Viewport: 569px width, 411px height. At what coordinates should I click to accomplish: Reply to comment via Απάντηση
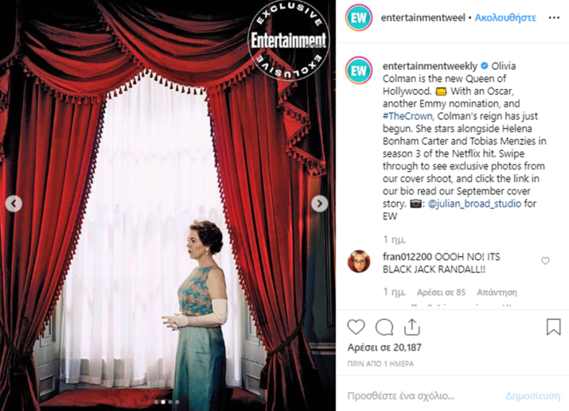point(497,292)
